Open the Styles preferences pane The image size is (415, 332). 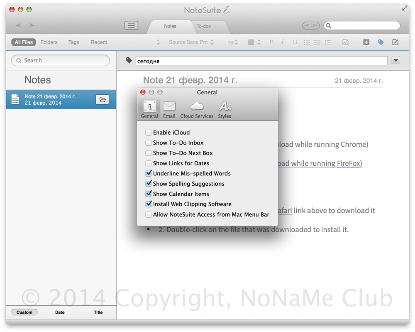[225, 110]
